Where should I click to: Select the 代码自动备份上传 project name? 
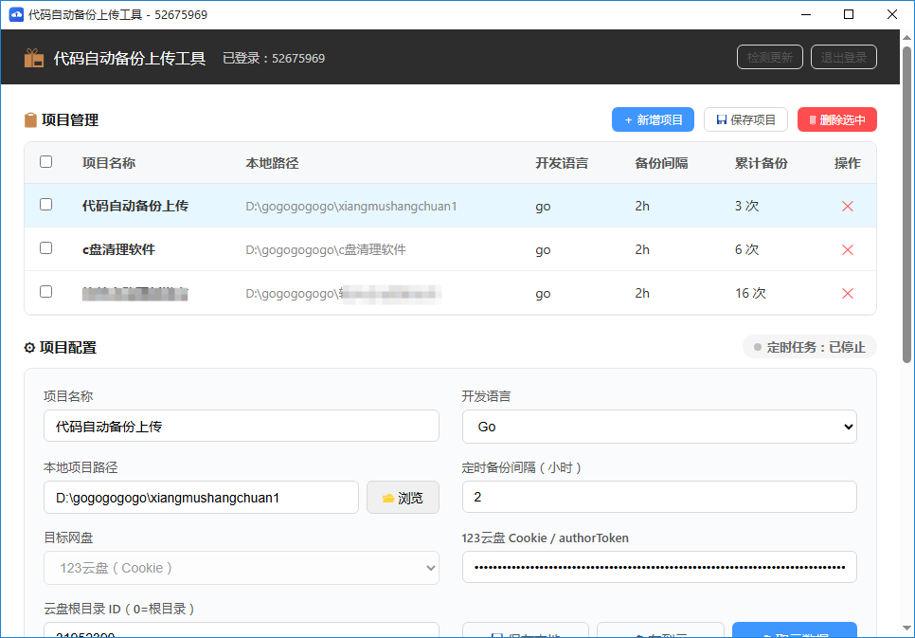(135, 206)
